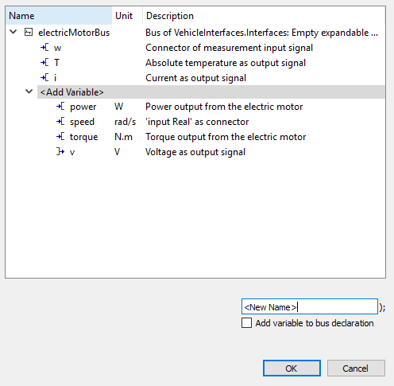Click the N.m unit cell
Viewport: 394px width, 386px height.
click(x=123, y=137)
